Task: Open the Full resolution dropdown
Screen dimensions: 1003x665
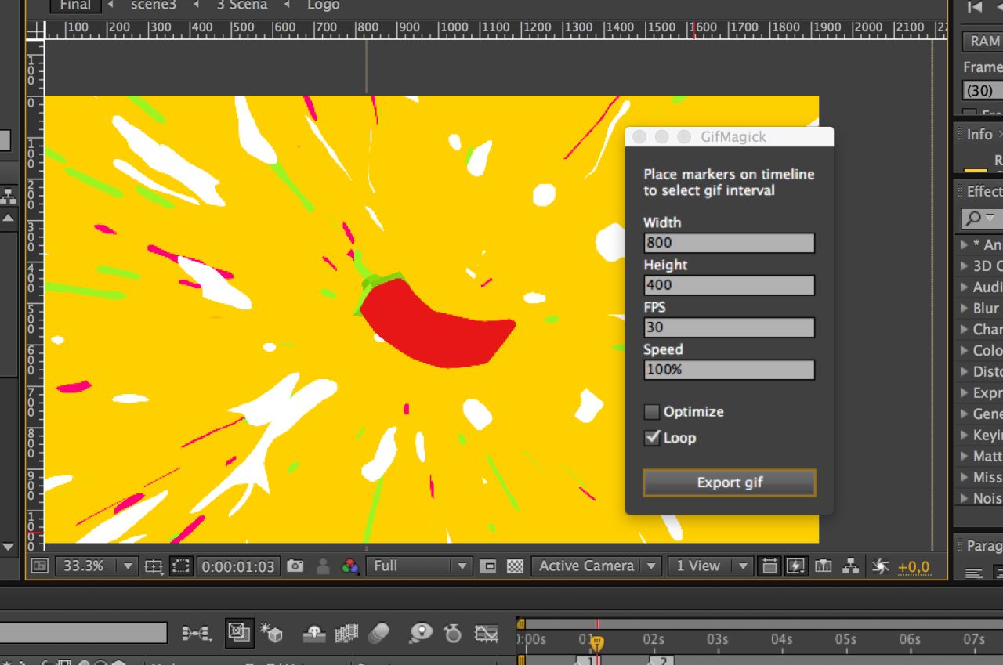Action: point(419,566)
